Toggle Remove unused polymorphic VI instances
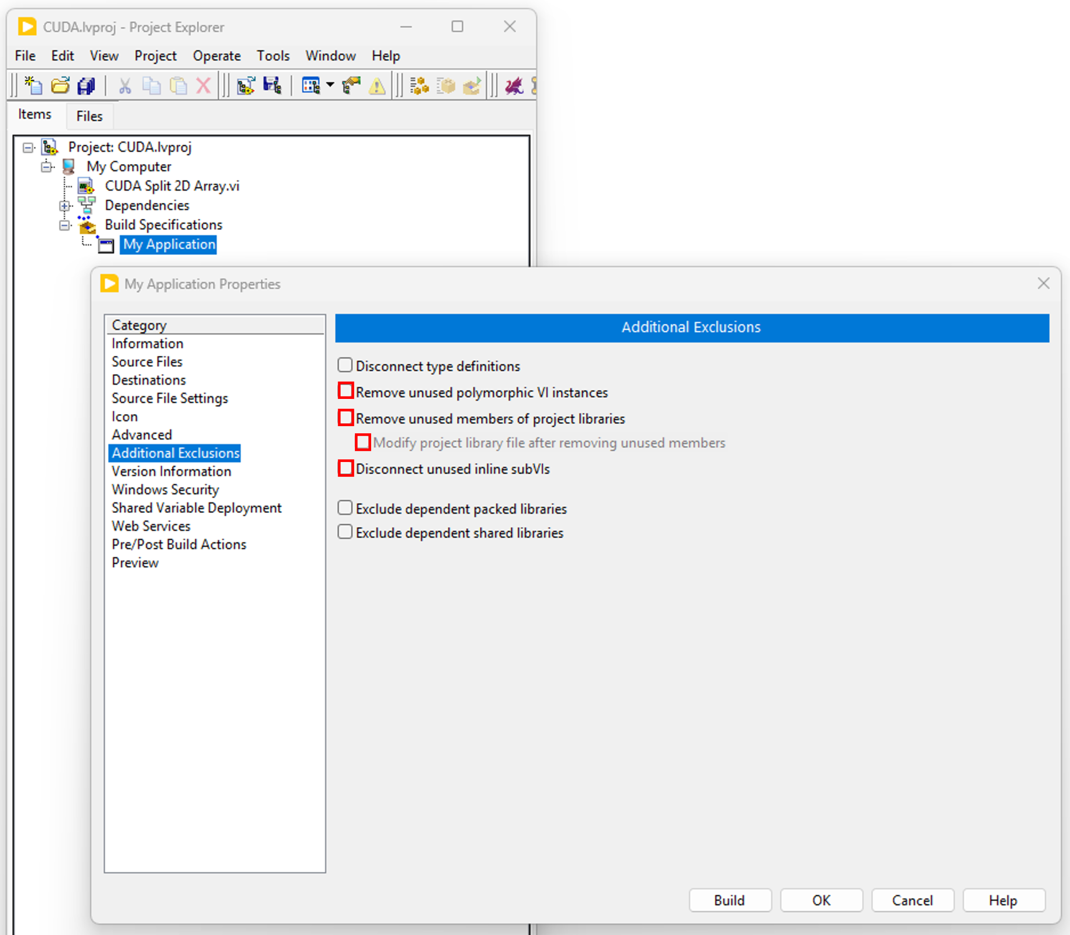Screen dimensions: 1070x935 (x=346, y=391)
